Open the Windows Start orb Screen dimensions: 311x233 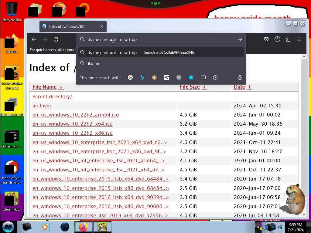point(8,227)
